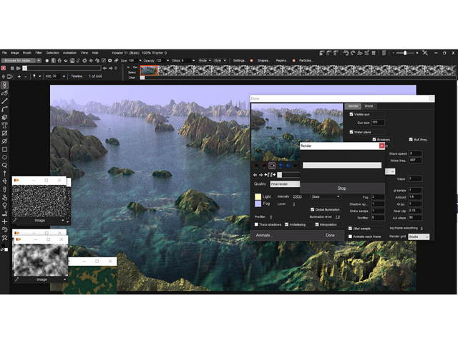
Task: Disable the Water plane checkbox
Action: tap(351, 132)
